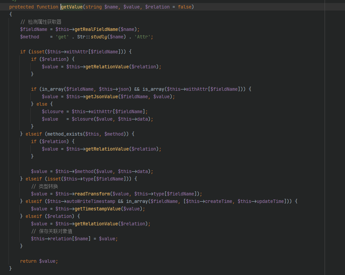Select the return $value statement
345x275 pixels.
[38, 261]
